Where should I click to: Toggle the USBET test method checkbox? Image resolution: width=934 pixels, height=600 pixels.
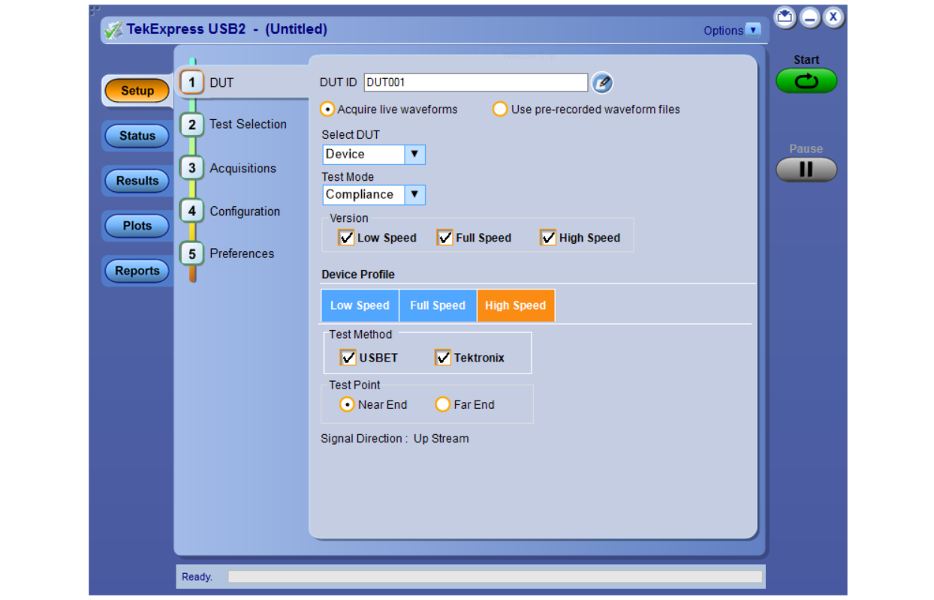coord(348,358)
